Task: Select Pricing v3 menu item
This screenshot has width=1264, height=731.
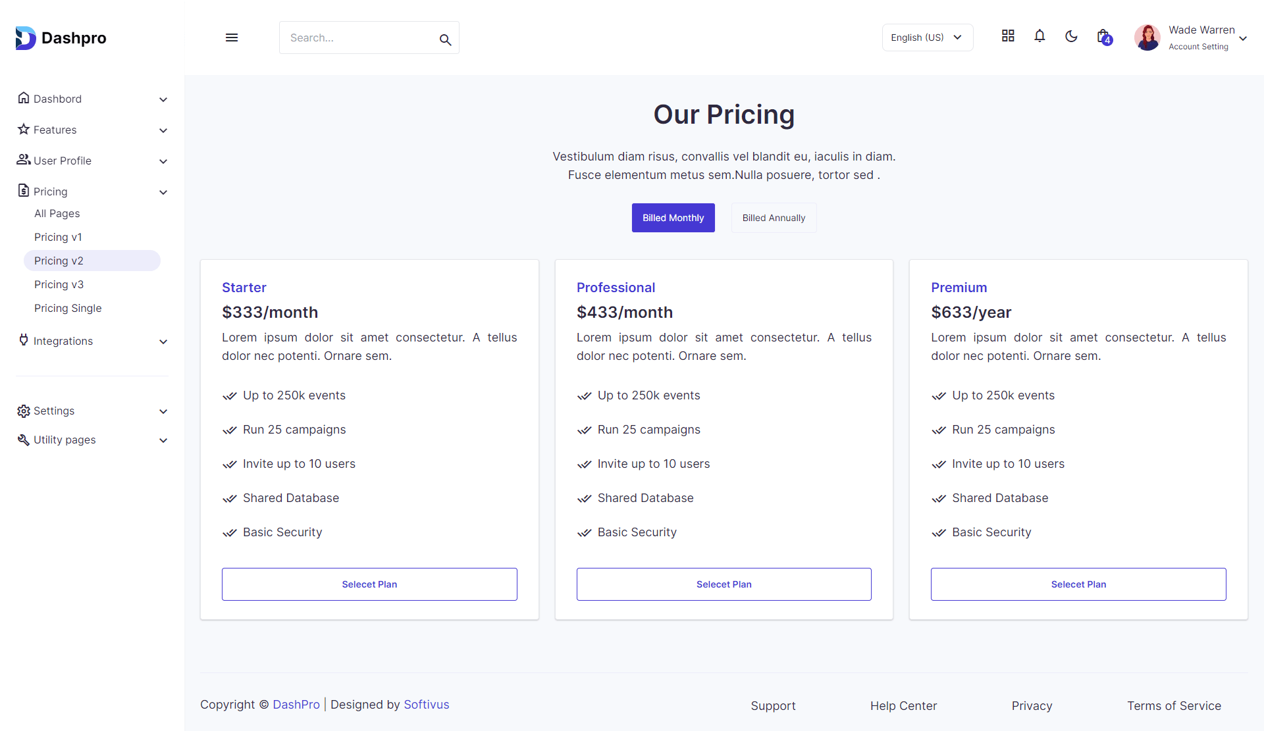Action: [59, 284]
